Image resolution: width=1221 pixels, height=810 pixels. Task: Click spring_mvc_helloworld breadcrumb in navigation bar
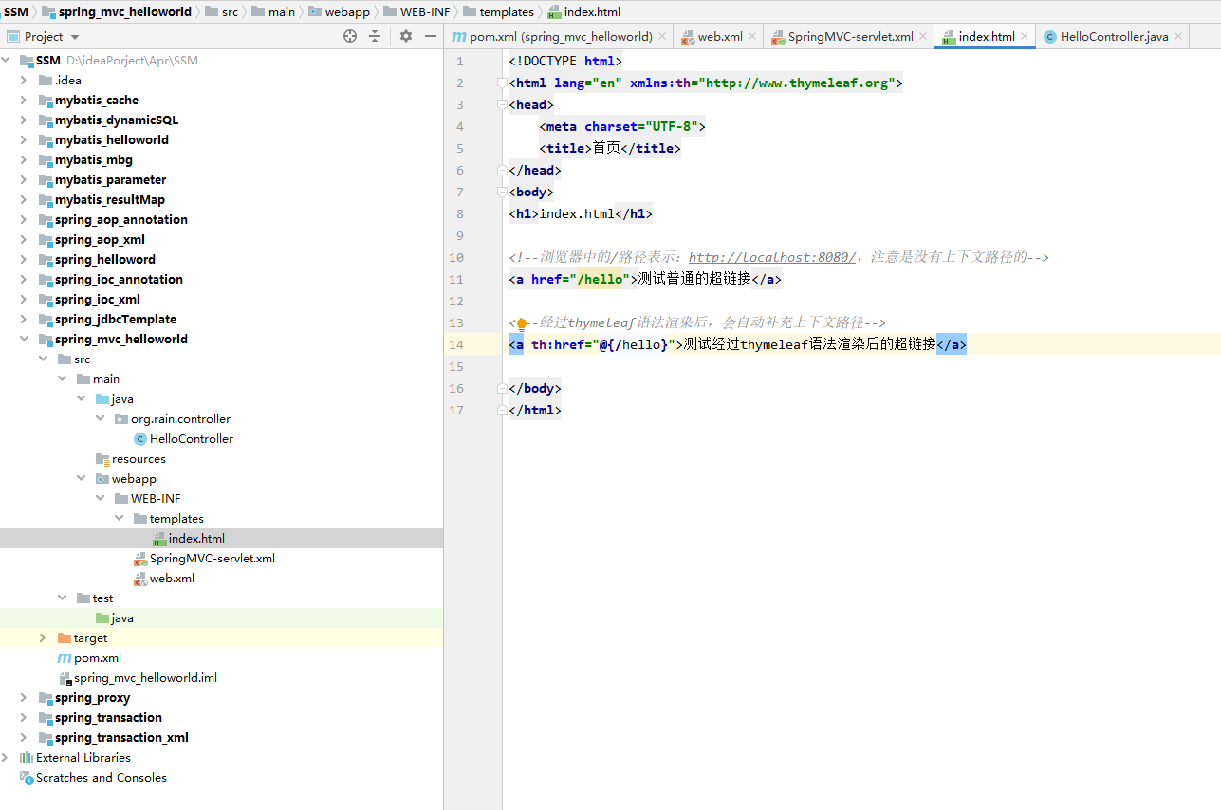click(117, 11)
